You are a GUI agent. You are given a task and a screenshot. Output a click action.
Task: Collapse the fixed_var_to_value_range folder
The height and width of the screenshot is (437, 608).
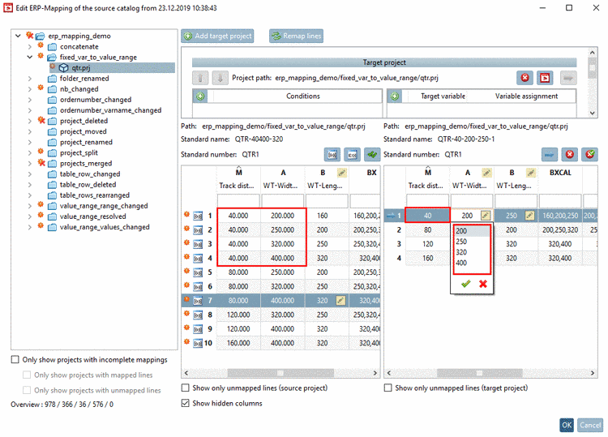coord(30,57)
